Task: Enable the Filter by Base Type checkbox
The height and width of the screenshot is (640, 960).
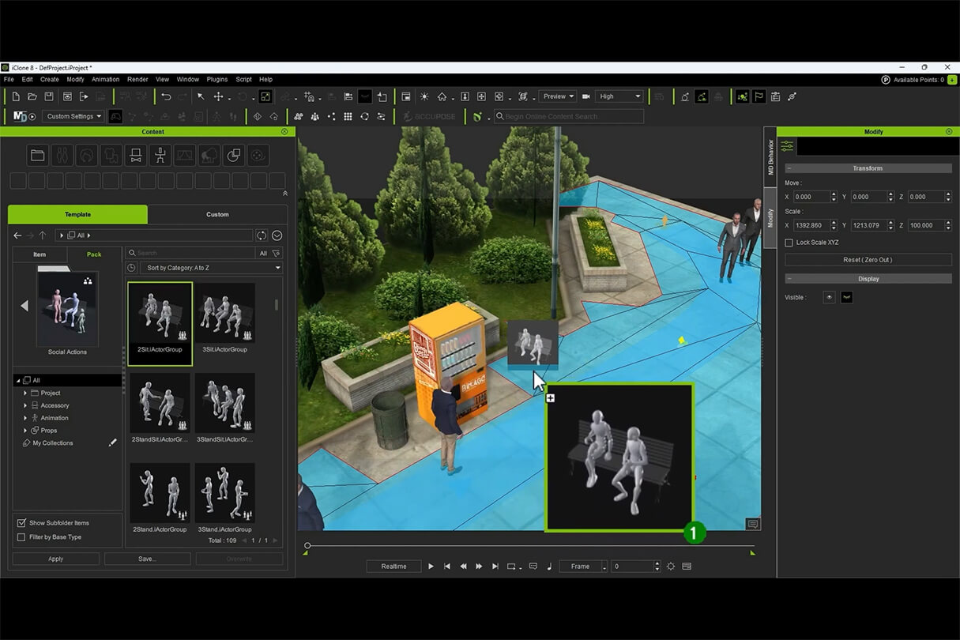Action: [21, 537]
